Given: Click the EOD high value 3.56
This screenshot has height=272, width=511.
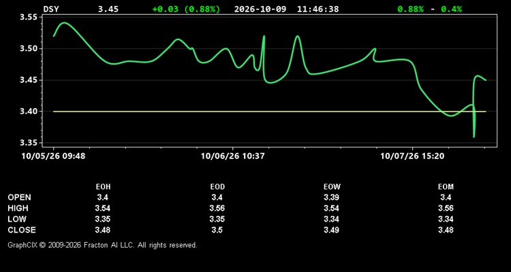Looking at the screenshot, I should [217, 208].
